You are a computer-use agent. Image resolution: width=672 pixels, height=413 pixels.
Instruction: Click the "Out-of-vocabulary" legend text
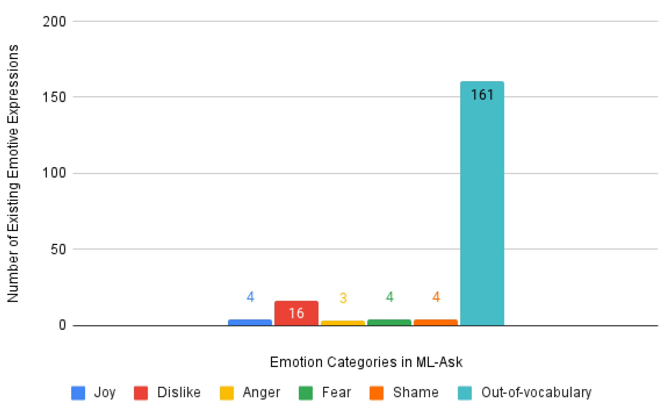536,392
